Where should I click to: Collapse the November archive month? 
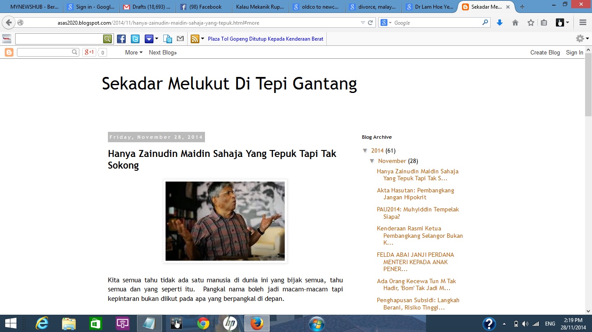click(372, 161)
